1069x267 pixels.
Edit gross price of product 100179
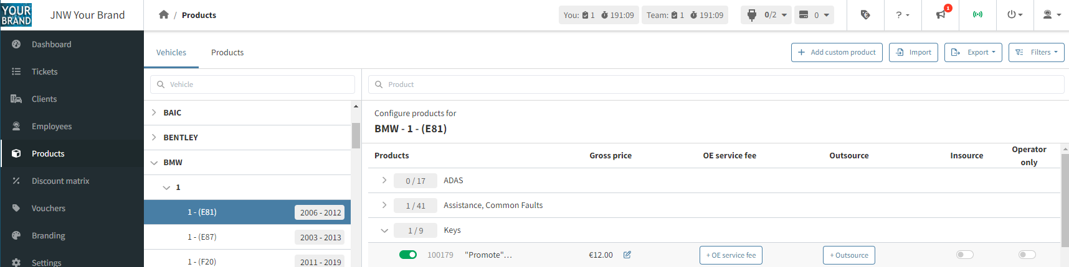click(x=627, y=255)
